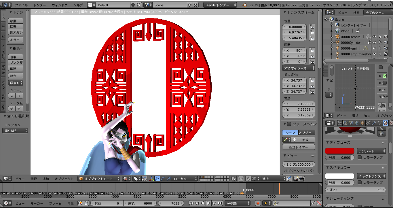Viewport: 393px width, 208px height.
Task: Toggle the timeline preview range clock icon
Action: tap(80, 203)
